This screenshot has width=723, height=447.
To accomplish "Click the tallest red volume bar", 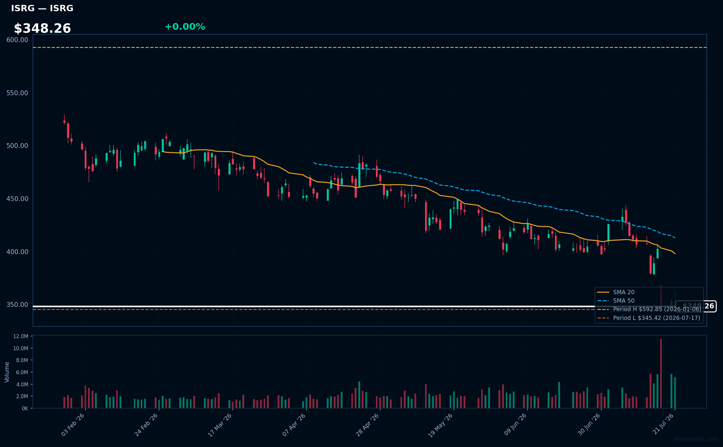I will click(x=661, y=374).
